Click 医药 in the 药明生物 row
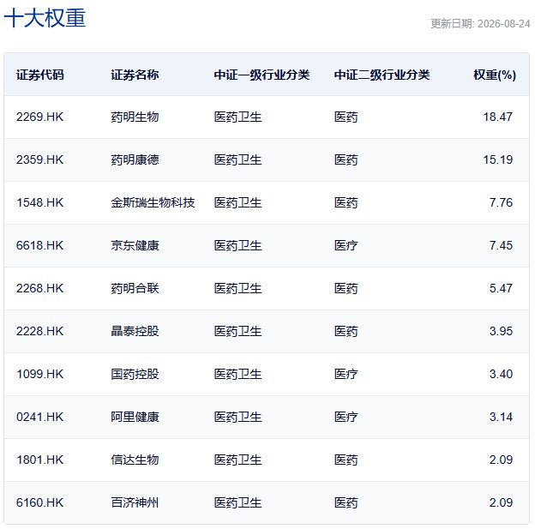Viewport: 535px width, 529px height. (346, 117)
